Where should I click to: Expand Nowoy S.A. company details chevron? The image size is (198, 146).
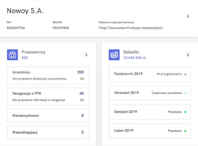click(x=188, y=16)
